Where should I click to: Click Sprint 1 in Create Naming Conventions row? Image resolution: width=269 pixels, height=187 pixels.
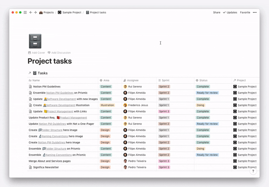[164, 136]
